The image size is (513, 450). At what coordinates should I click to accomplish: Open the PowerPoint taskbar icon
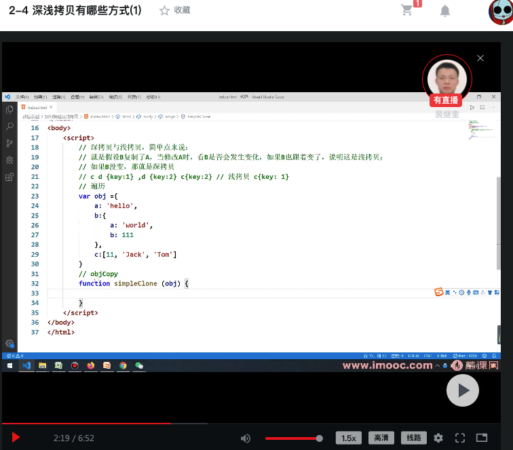pos(107,366)
